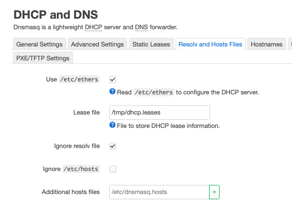292x206 pixels.
Task: Toggle the Use /etc/ethers checkbox
Action: tap(113, 80)
